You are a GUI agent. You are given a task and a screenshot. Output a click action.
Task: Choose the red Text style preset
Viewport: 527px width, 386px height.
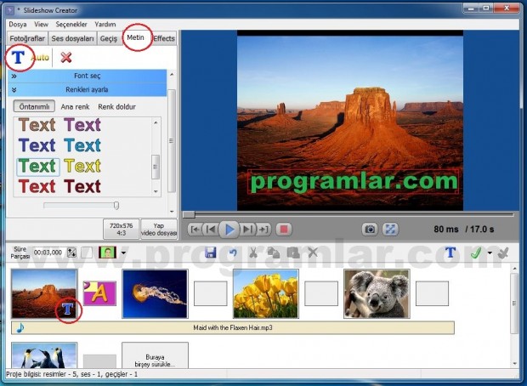37,186
